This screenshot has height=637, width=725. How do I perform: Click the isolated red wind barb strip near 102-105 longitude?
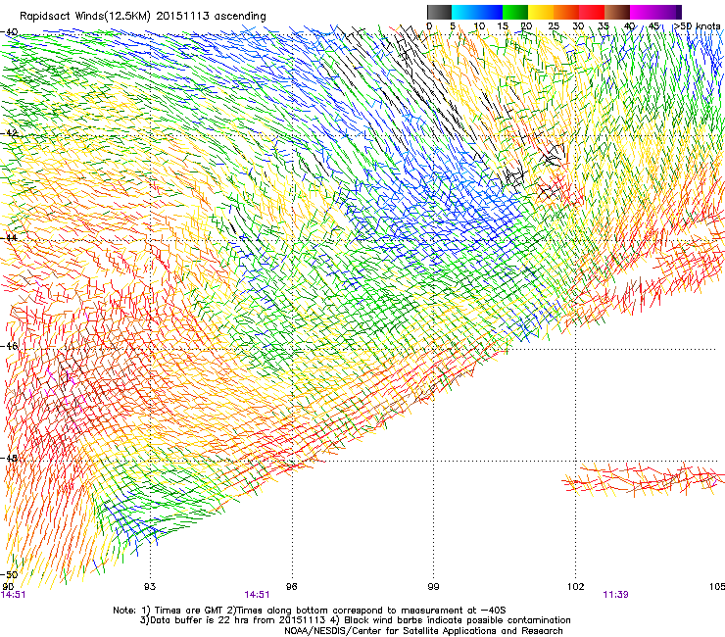click(643, 479)
